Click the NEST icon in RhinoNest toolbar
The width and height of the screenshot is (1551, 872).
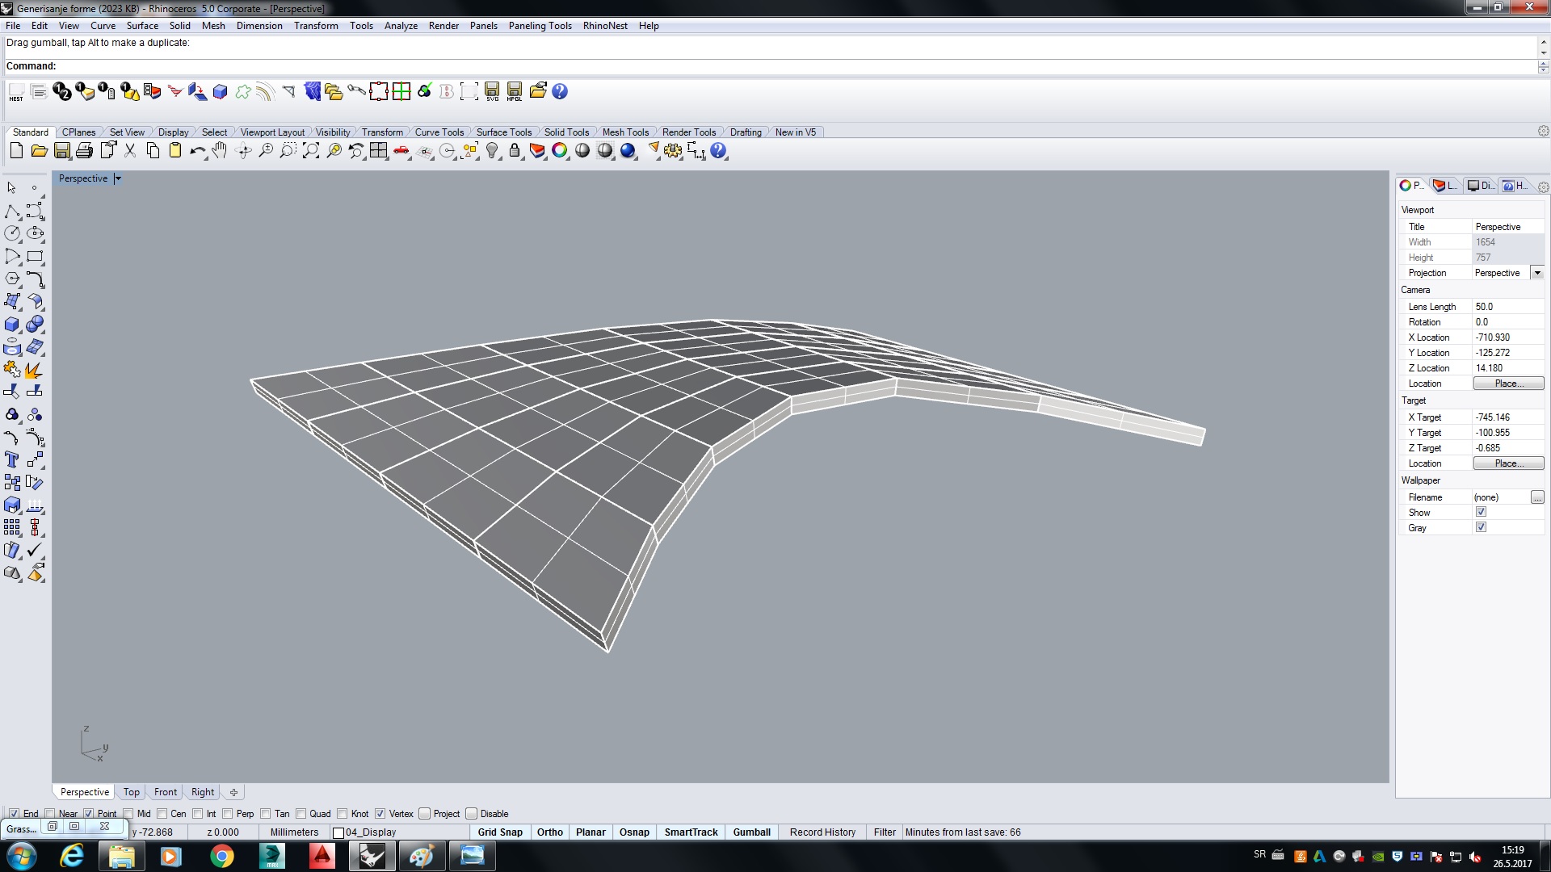point(16,92)
